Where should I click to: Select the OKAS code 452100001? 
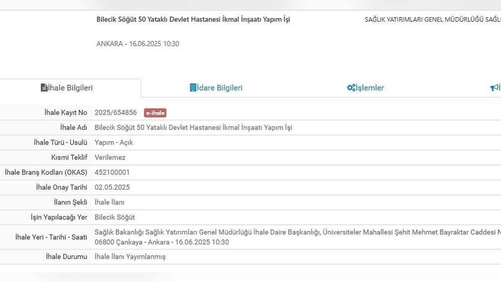[112, 172]
